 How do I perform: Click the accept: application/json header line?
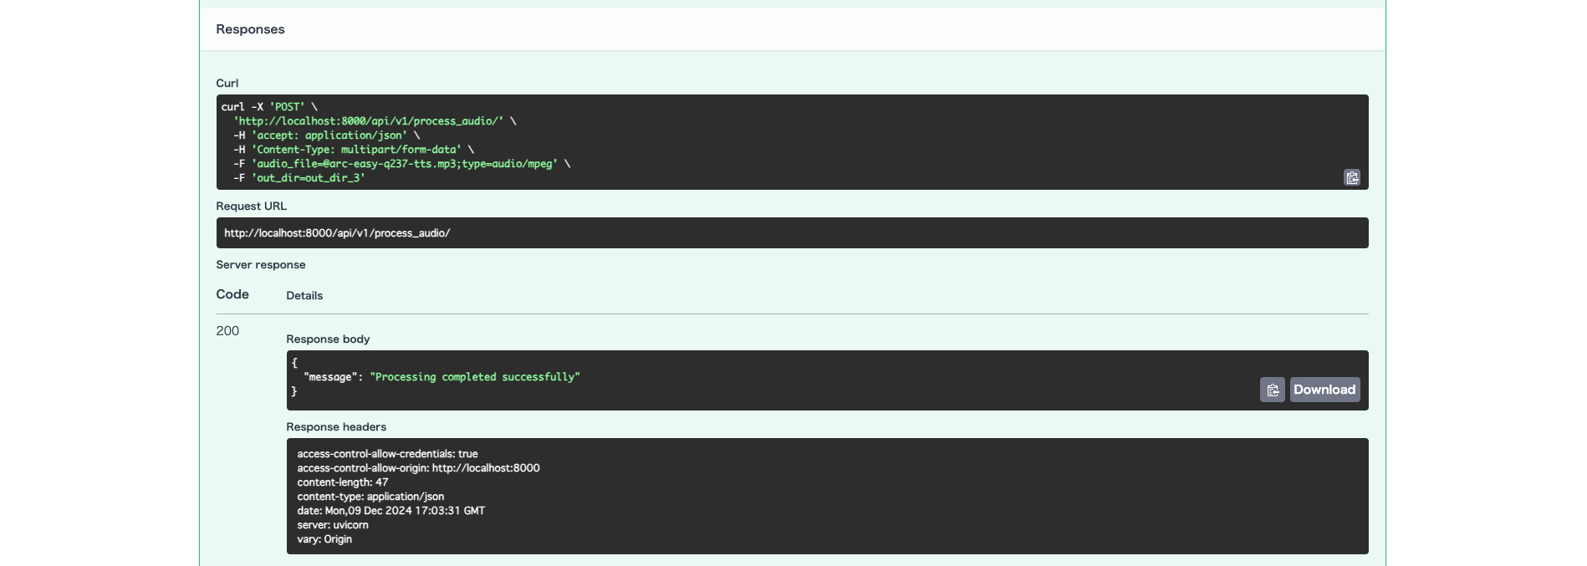[x=327, y=135]
